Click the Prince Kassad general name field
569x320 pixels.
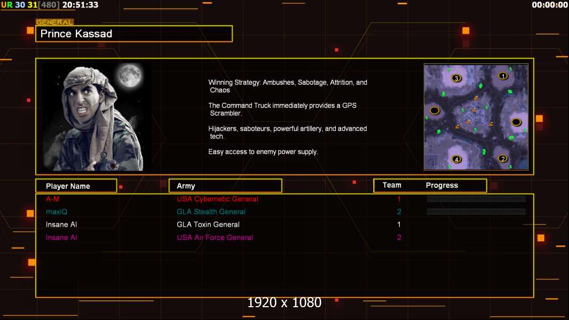[134, 34]
